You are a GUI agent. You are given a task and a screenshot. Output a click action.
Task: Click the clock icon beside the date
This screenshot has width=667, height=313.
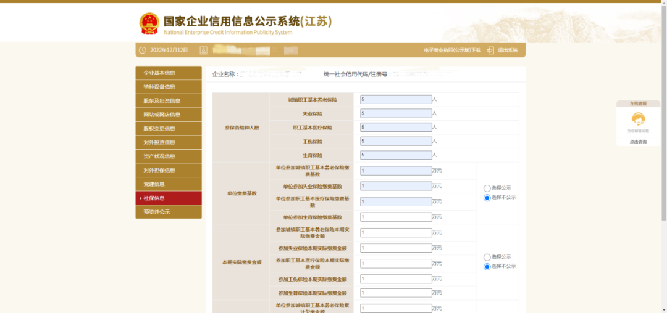click(143, 50)
